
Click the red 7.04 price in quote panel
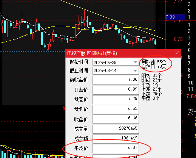[x=191, y=97]
